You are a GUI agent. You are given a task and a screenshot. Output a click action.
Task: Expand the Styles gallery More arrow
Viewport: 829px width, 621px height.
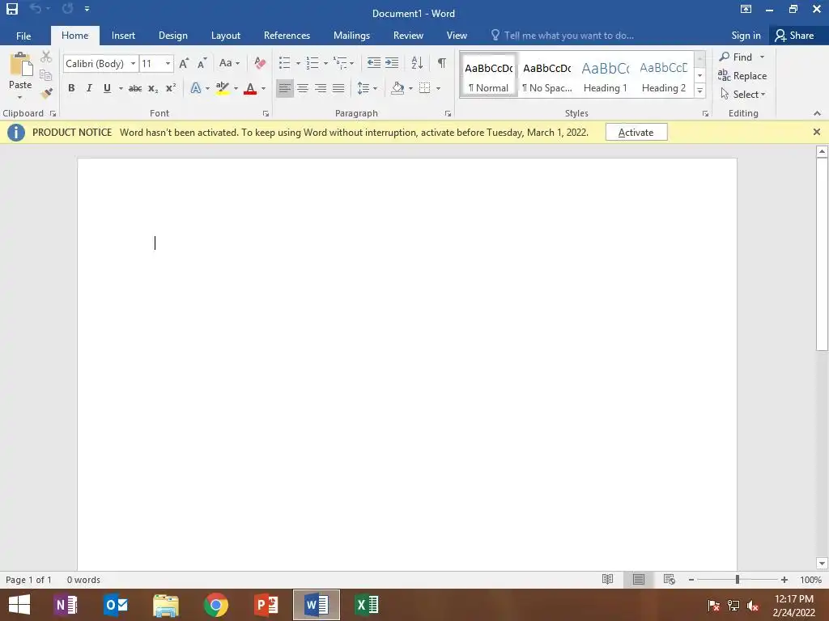699,91
